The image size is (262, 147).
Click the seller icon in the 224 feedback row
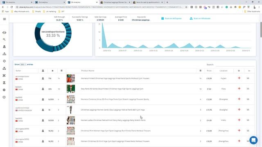click(43, 89)
